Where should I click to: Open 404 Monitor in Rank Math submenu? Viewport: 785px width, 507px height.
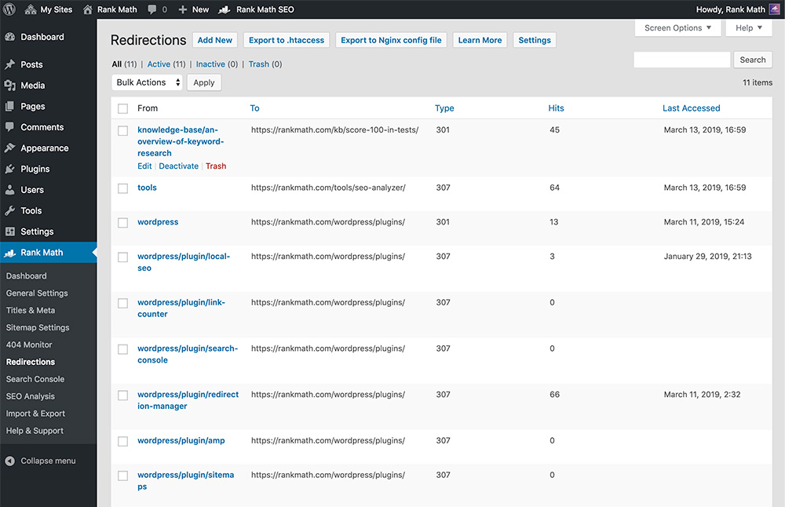pos(29,345)
